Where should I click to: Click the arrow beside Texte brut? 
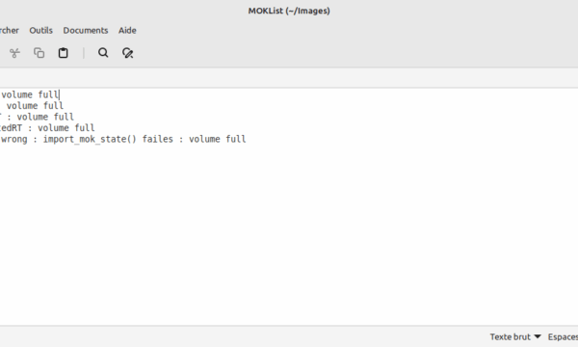(538, 336)
